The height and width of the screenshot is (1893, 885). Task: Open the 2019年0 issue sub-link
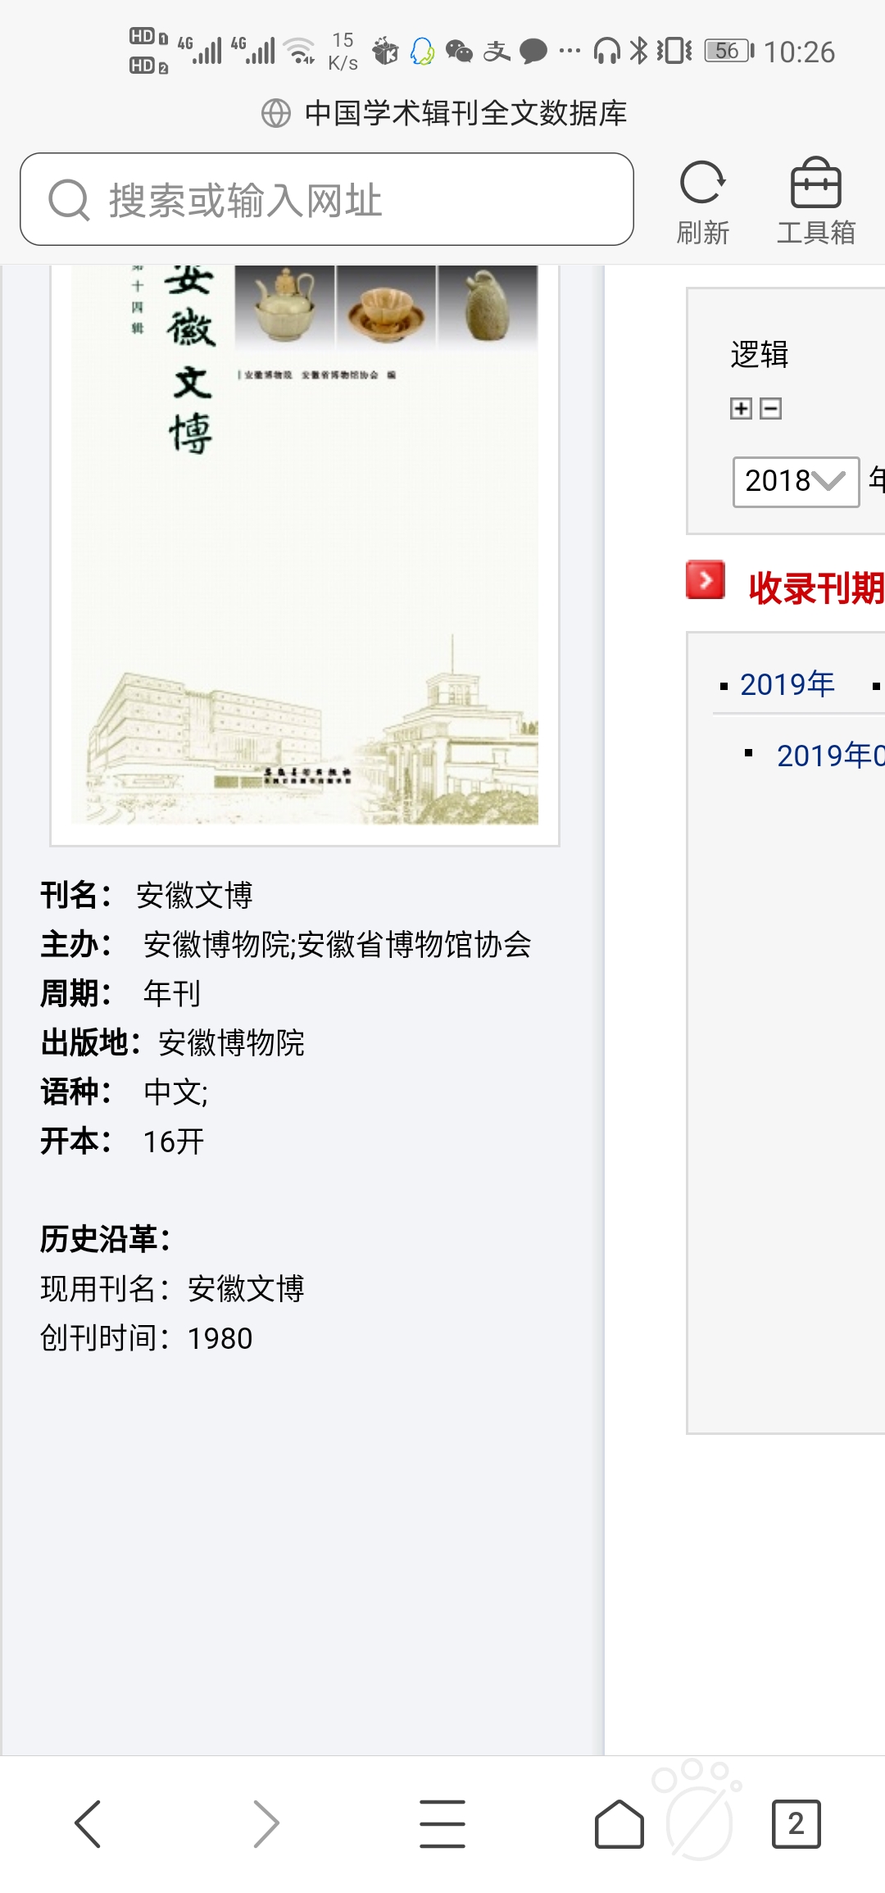831,756
